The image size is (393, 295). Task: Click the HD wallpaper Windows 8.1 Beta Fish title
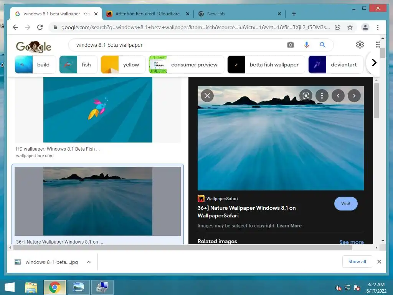pyautogui.click(x=58, y=149)
